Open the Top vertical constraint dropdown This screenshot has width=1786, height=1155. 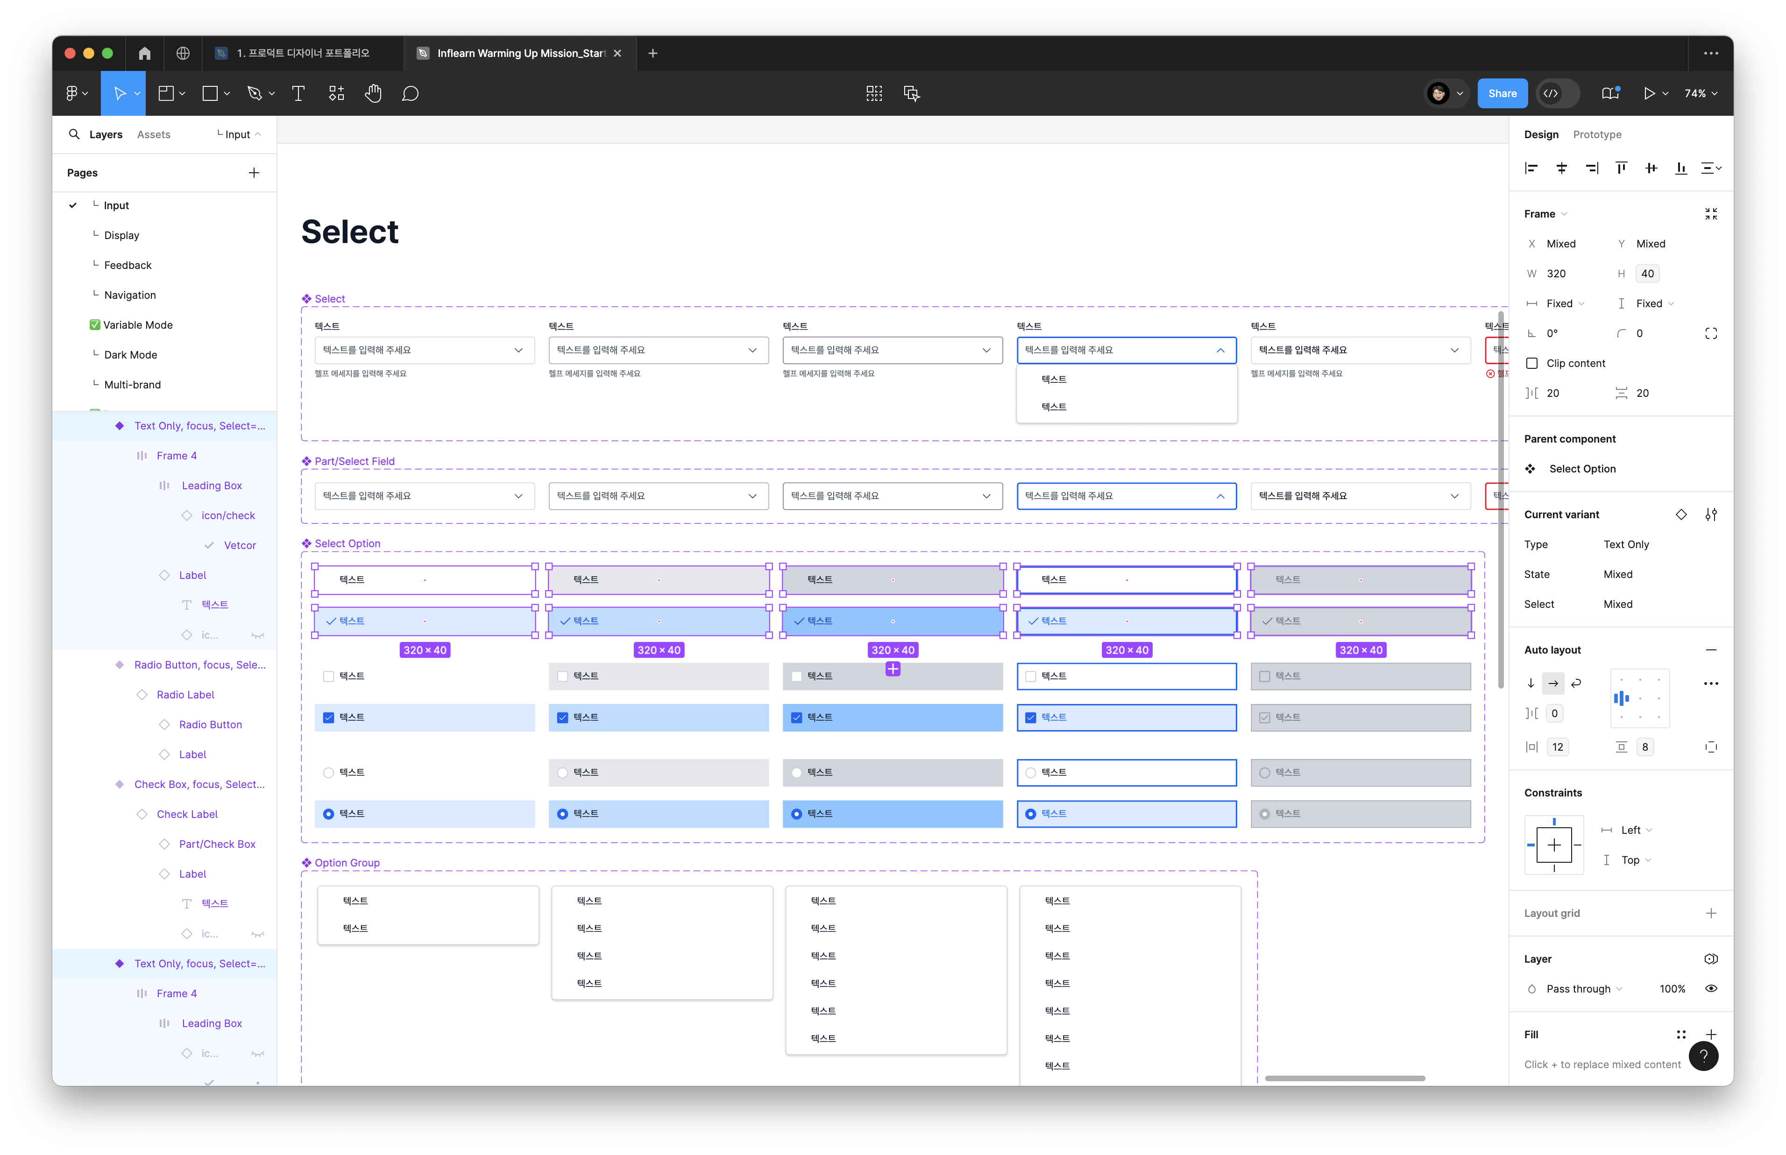(1636, 860)
